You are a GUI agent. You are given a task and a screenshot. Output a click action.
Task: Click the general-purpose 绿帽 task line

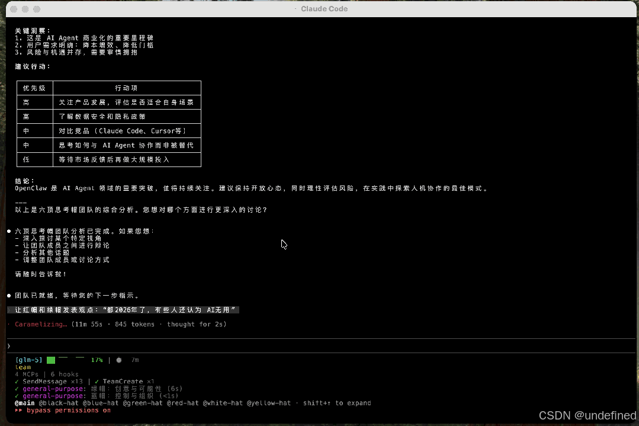(102, 389)
